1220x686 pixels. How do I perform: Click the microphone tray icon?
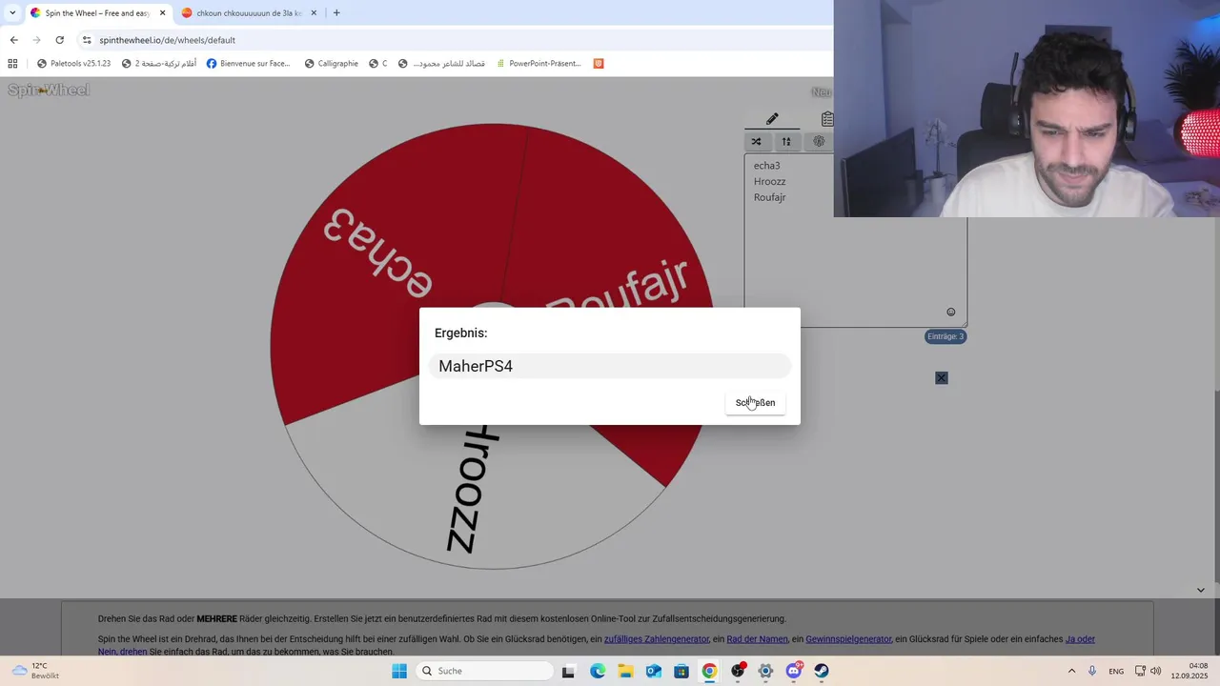1092,671
